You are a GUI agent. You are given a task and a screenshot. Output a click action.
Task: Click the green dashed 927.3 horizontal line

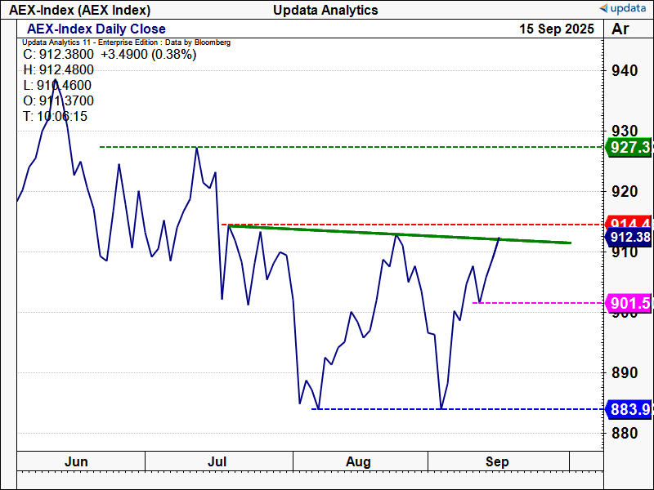352,147
